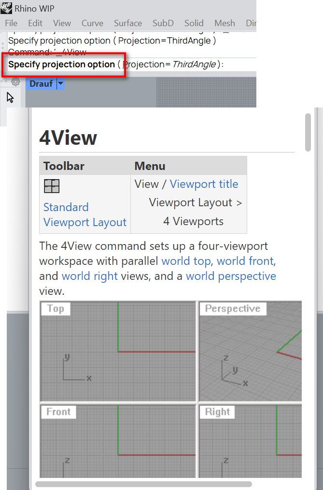Click the Right viewport thumbnail image

coord(251,441)
